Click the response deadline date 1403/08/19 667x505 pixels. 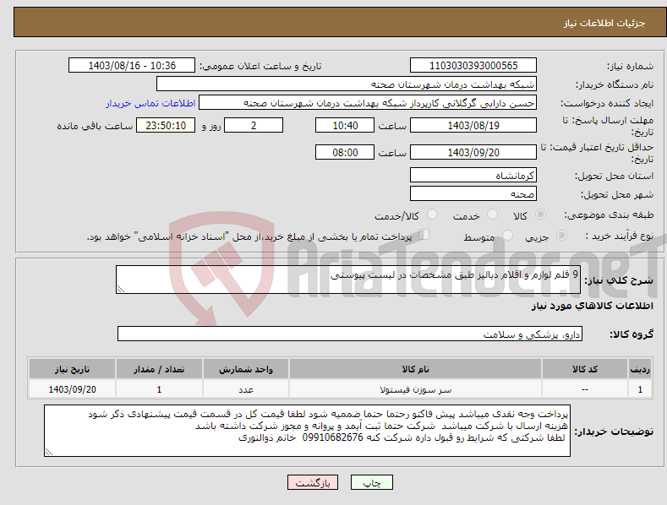(x=473, y=125)
